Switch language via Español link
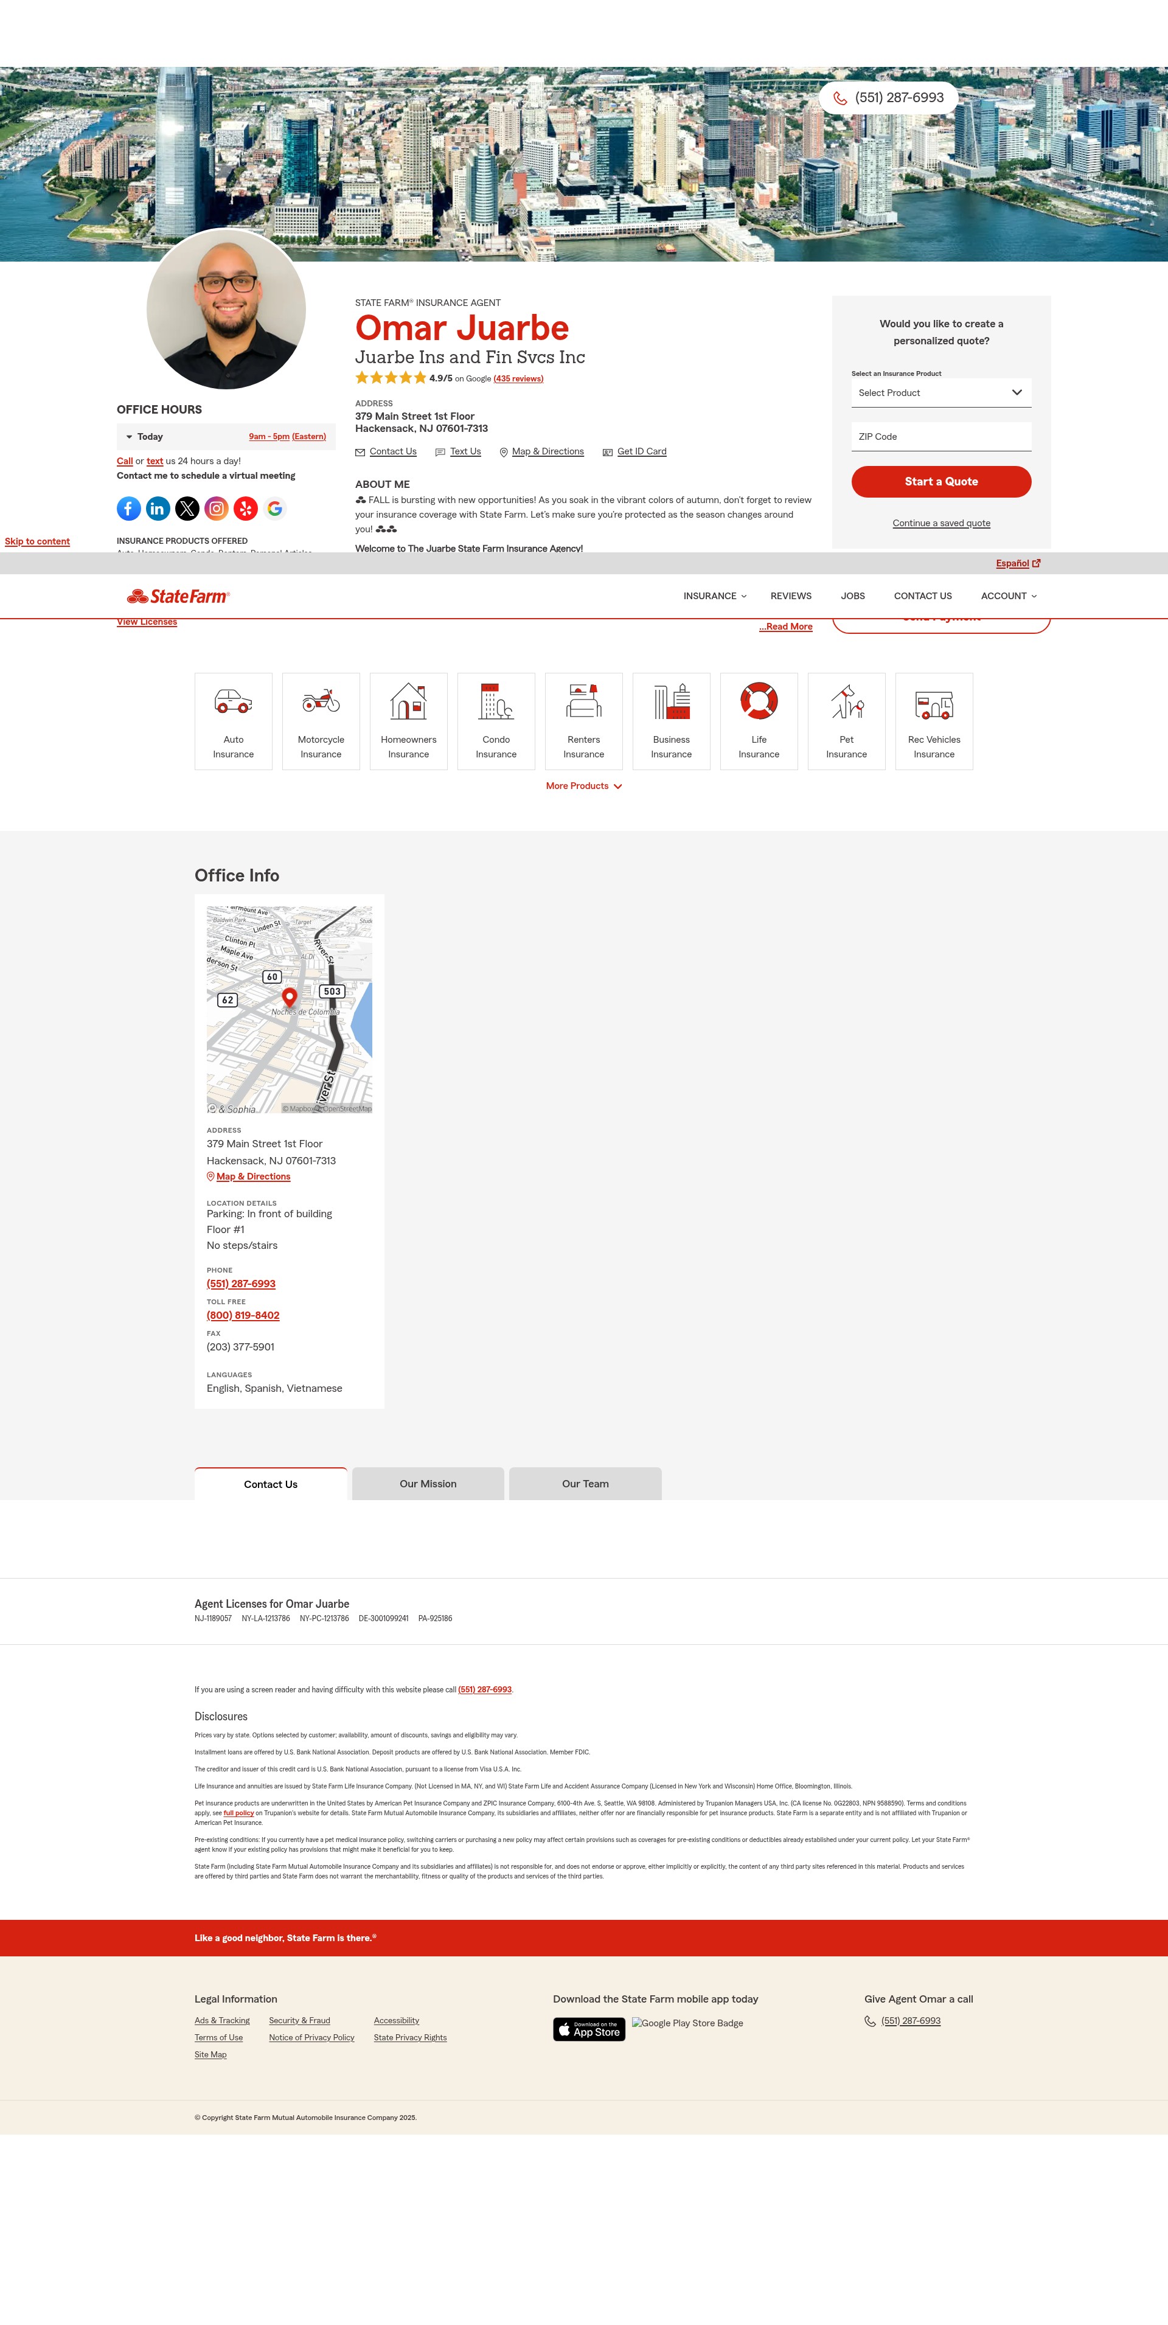1168x2325 pixels. point(1012,564)
